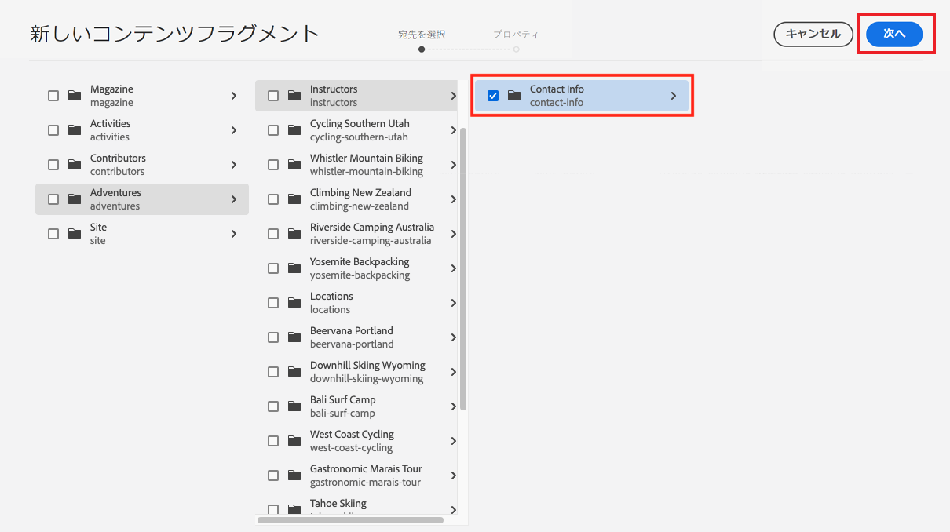Expand the Instructors folder chevron
Image resolution: width=950 pixels, height=532 pixels.
(453, 96)
